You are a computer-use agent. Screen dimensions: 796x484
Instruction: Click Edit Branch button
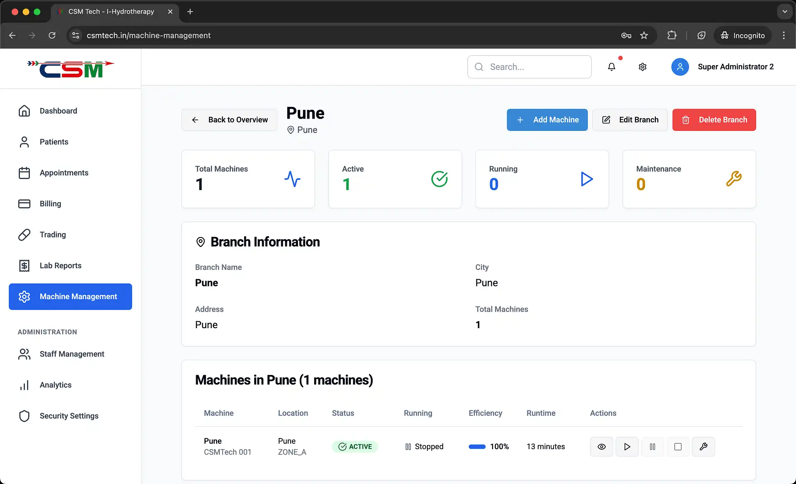pyautogui.click(x=630, y=120)
